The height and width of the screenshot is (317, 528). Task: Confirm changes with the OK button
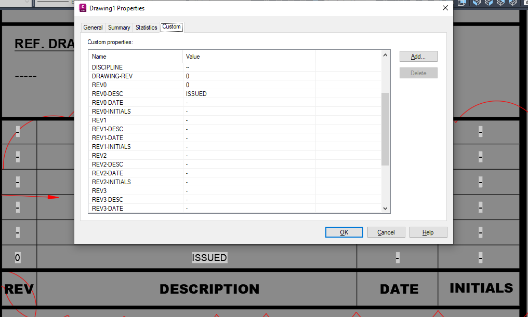click(x=344, y=232)
